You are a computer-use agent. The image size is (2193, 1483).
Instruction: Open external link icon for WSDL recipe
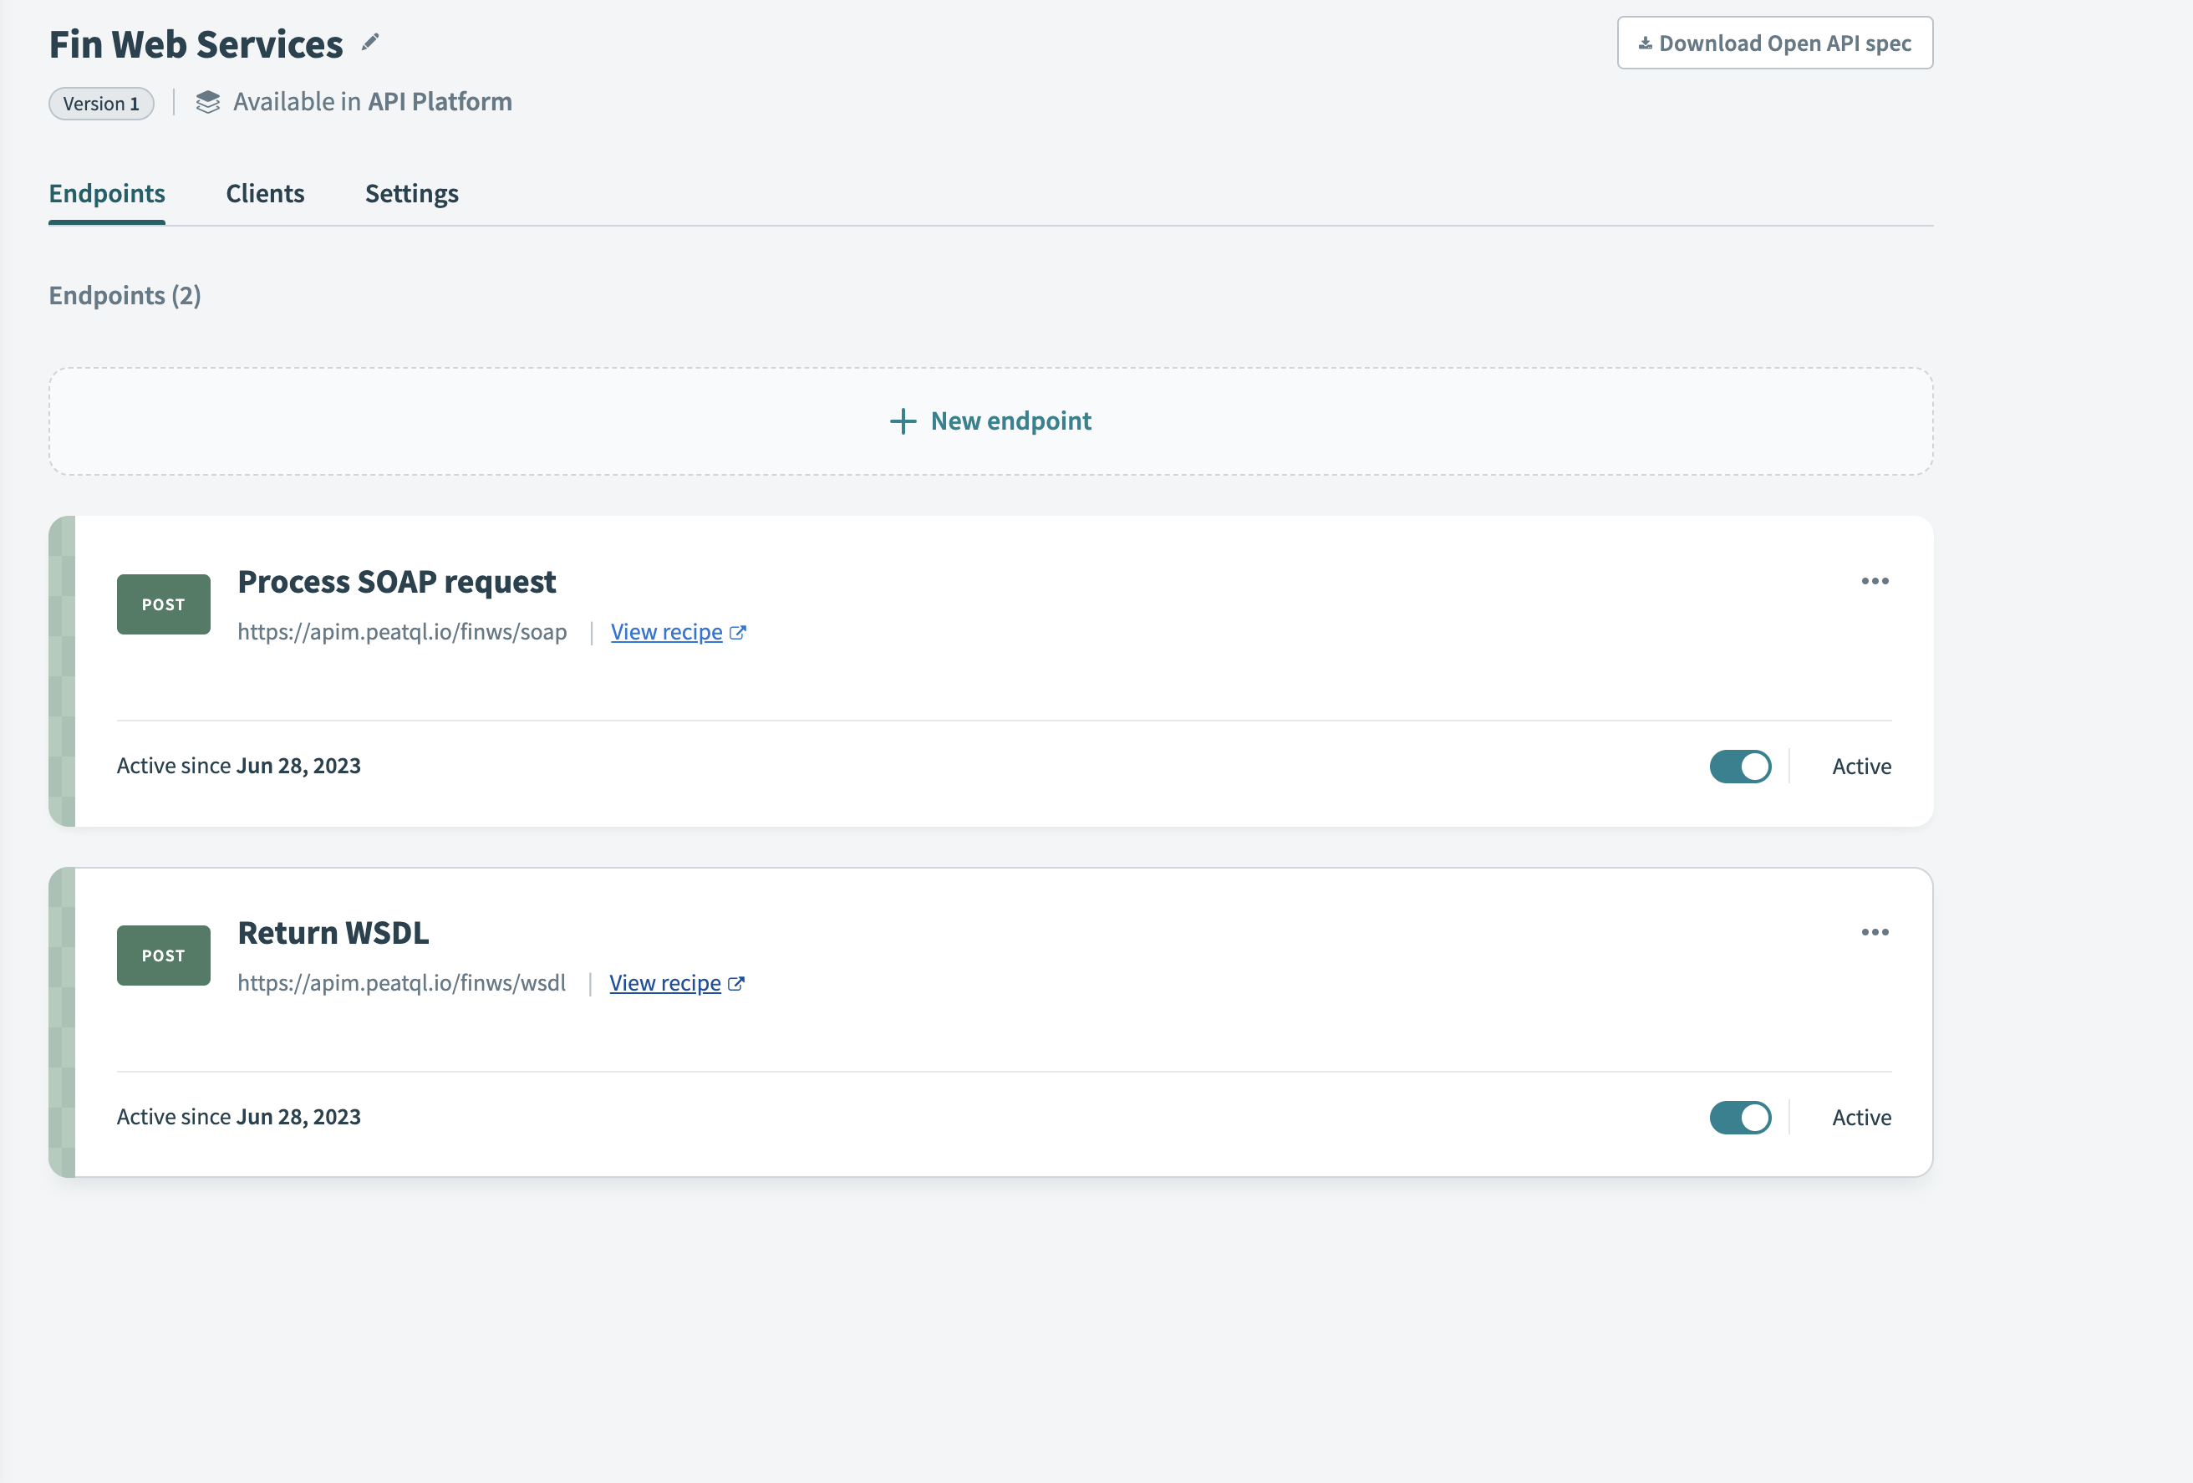click(x=736, y=984)
